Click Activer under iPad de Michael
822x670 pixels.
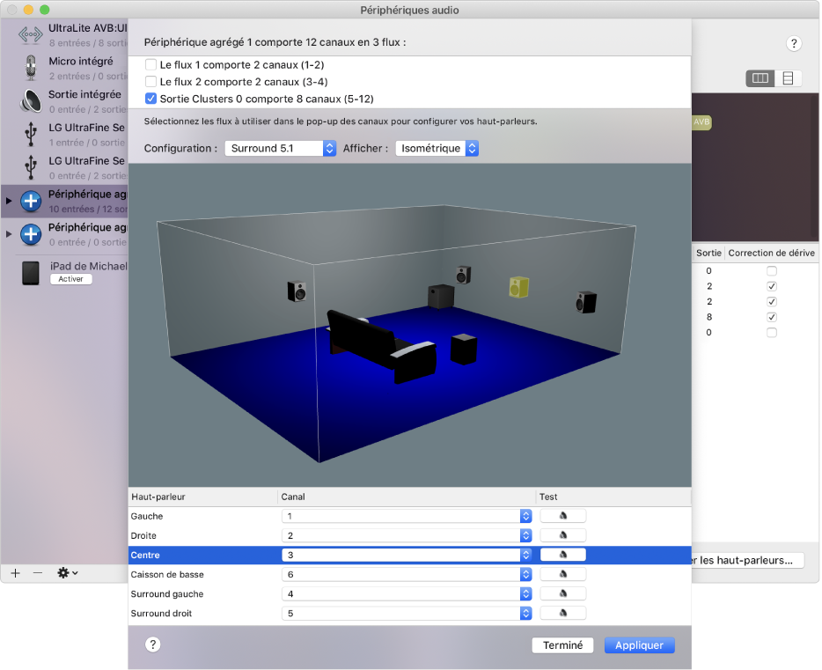[71, 279]
